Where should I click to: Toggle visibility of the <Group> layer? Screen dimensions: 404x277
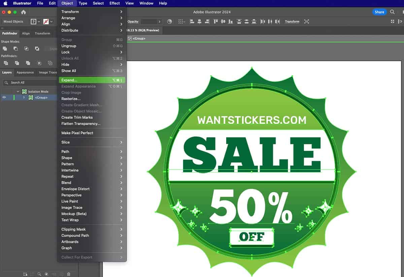coord(4,97)
